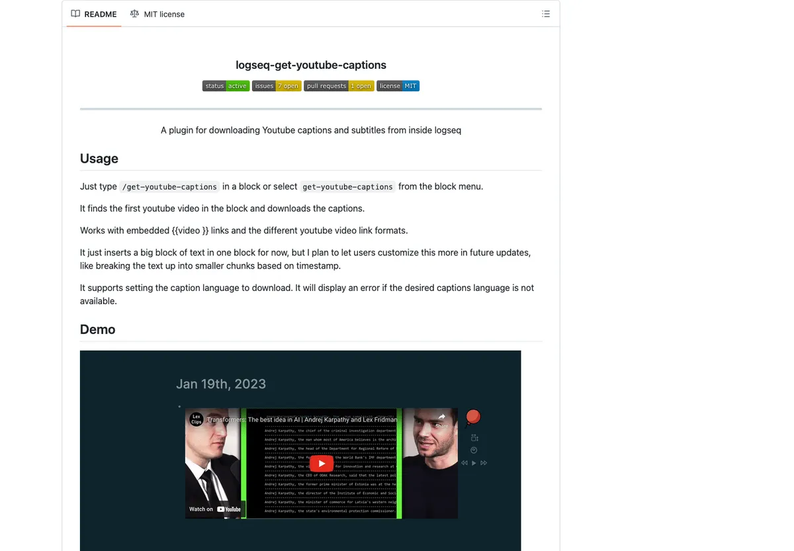Click the Usage heading
The width and height of the screenshot is (794, 551).
click(99, 159)
